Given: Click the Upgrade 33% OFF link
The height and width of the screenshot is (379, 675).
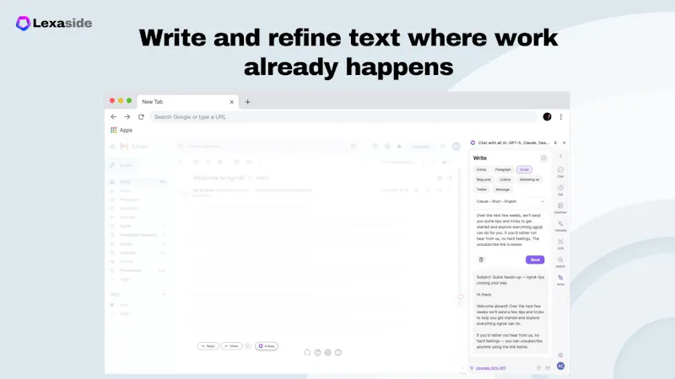Looking at the screenshot, I should tap(491, 368).
